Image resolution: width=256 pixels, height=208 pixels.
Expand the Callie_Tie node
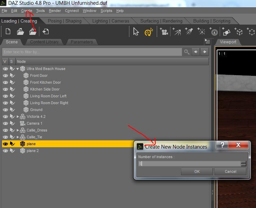(18, 137)
